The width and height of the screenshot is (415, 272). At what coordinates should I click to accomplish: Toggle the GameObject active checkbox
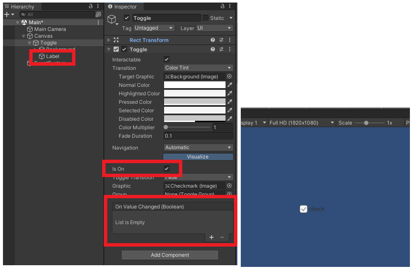point(127,18)
